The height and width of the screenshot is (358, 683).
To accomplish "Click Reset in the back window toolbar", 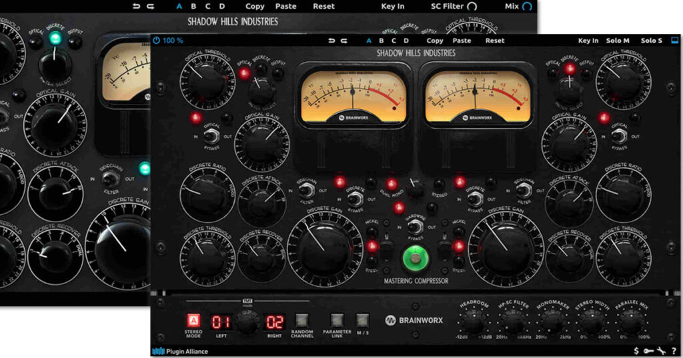I will coord(323,7).
